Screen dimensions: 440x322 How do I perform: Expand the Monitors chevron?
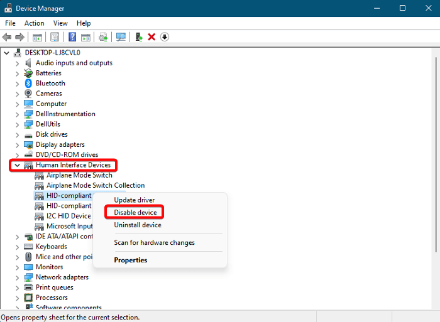(17, 267)
